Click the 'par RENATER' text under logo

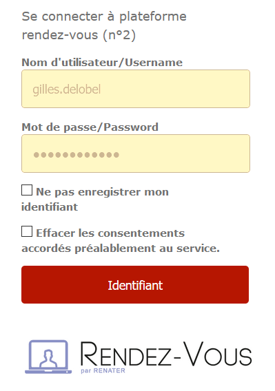[x=103, y=371]
